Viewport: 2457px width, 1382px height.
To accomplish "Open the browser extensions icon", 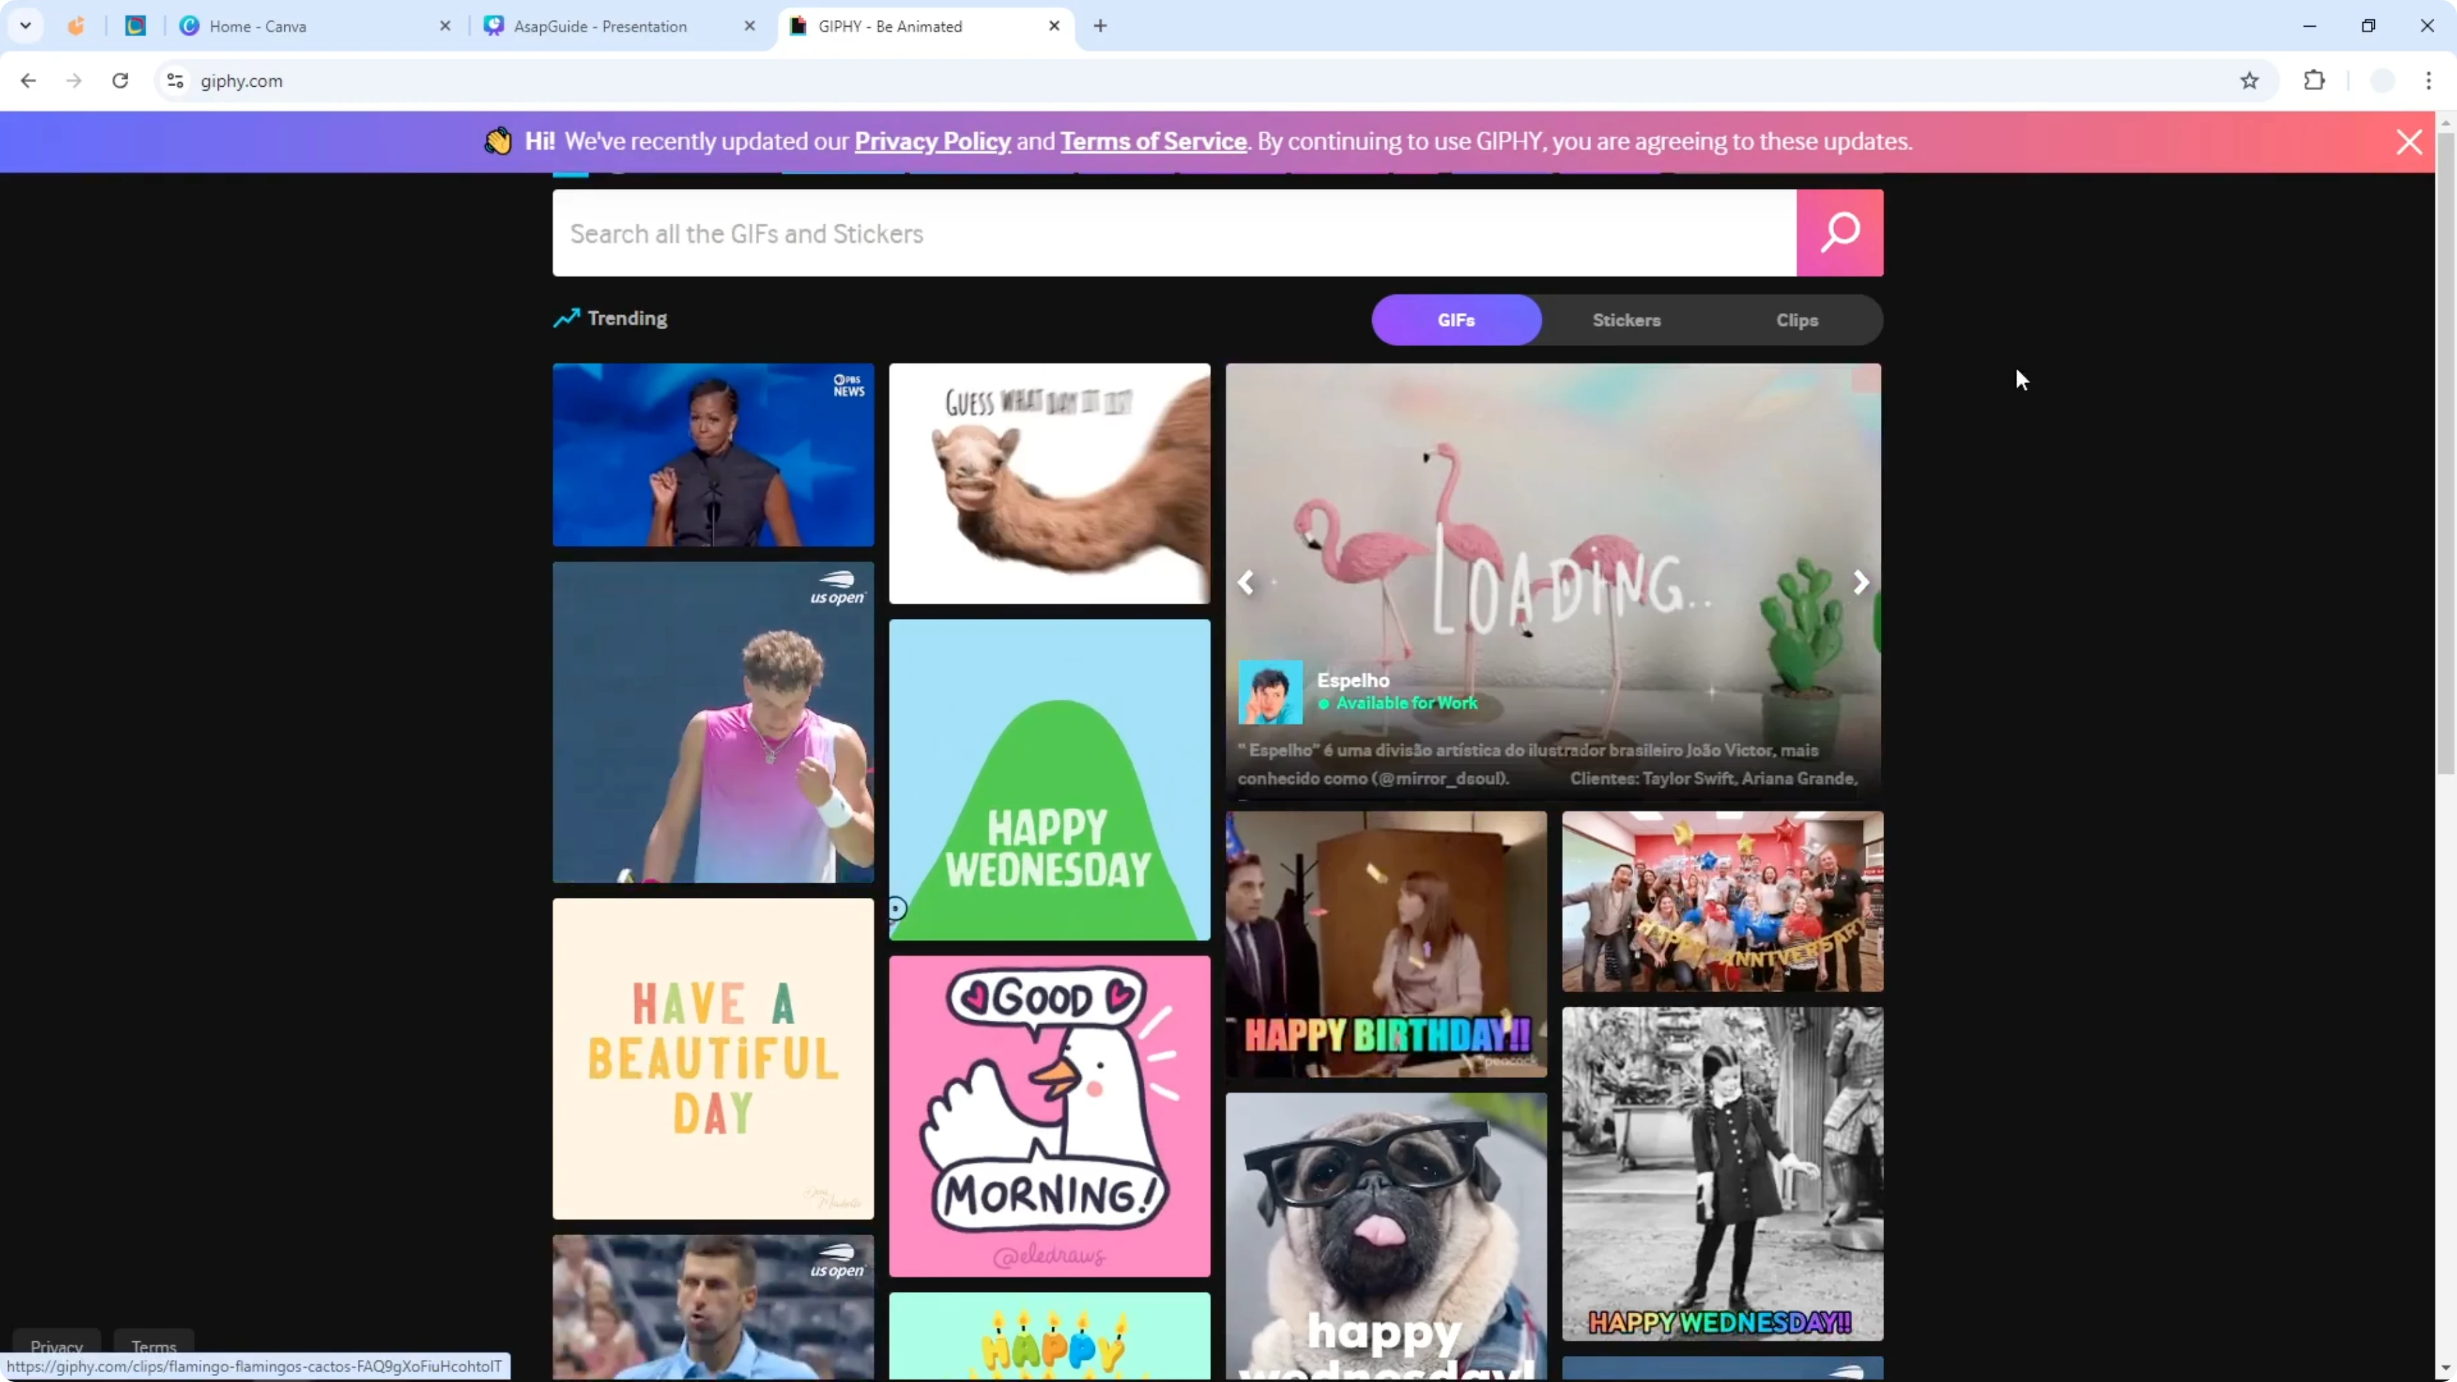I will point(2314,81).
